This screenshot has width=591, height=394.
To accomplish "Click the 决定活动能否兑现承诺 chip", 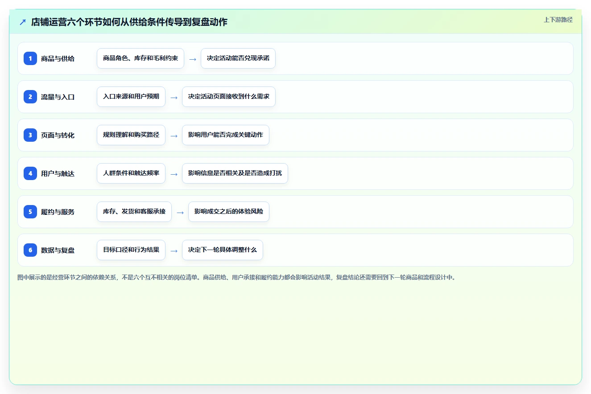I will pyautogui.click(x=238, y=58).
